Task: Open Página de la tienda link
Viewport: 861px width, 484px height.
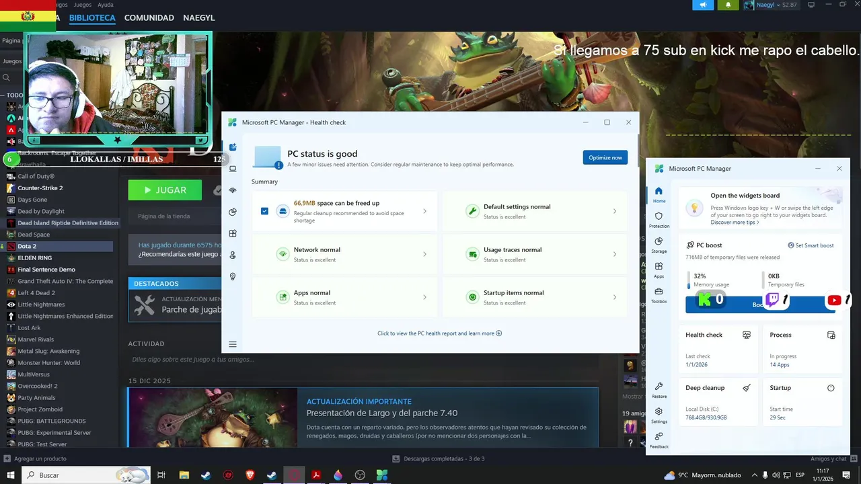Action: [x=164, y=216]
